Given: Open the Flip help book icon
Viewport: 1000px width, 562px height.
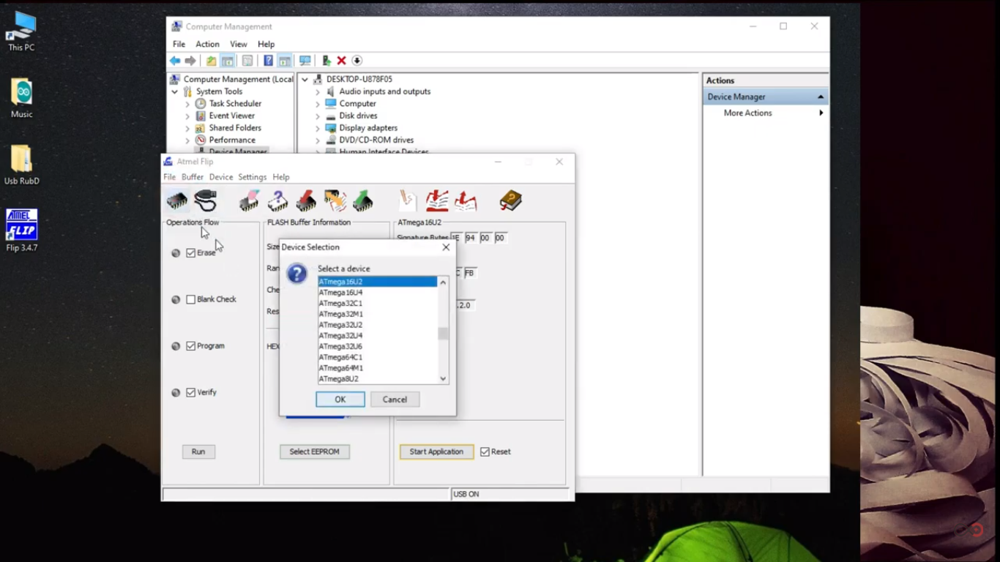Looking at the screenshot, I should coord(510,201).
